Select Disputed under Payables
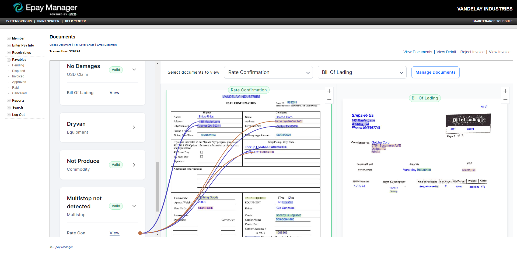This screenshot has width=517, height=254. [x=19, y=71]
